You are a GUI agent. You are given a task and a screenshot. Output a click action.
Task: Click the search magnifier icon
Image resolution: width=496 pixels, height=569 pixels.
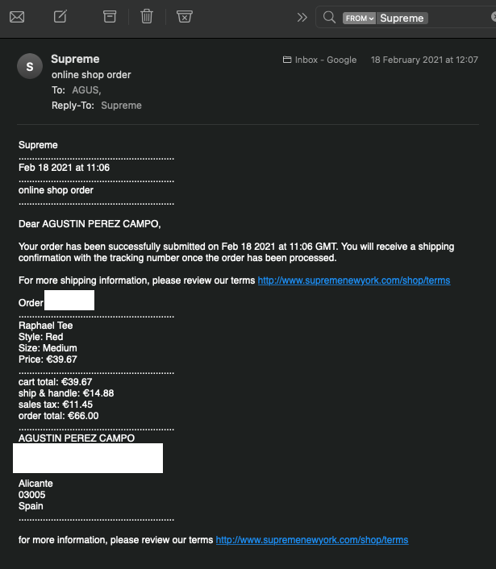[x=329, y=17]
